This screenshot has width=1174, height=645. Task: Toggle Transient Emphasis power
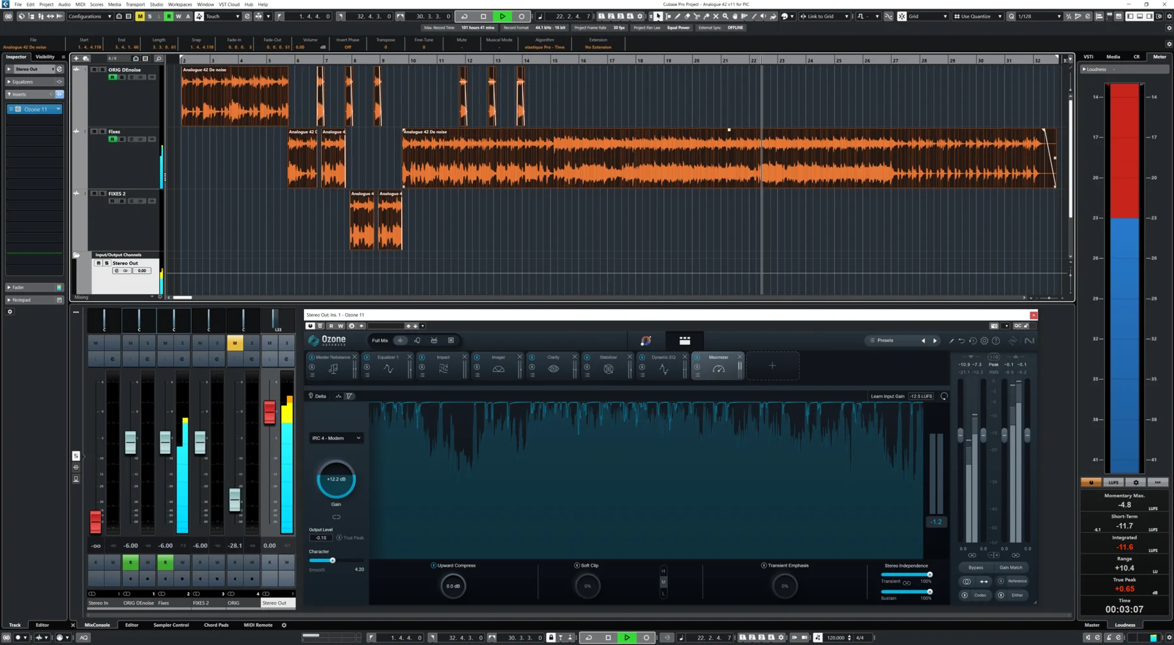(764, 565)
